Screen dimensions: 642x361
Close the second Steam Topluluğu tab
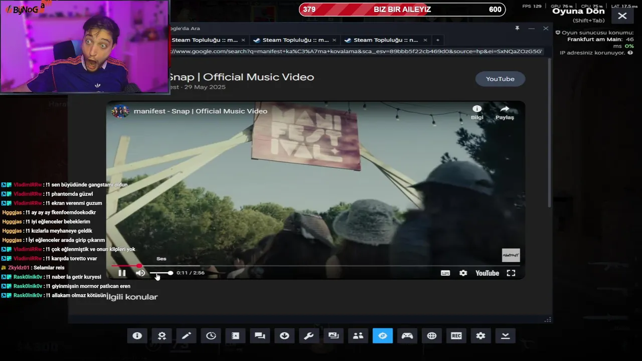point(335,40)
